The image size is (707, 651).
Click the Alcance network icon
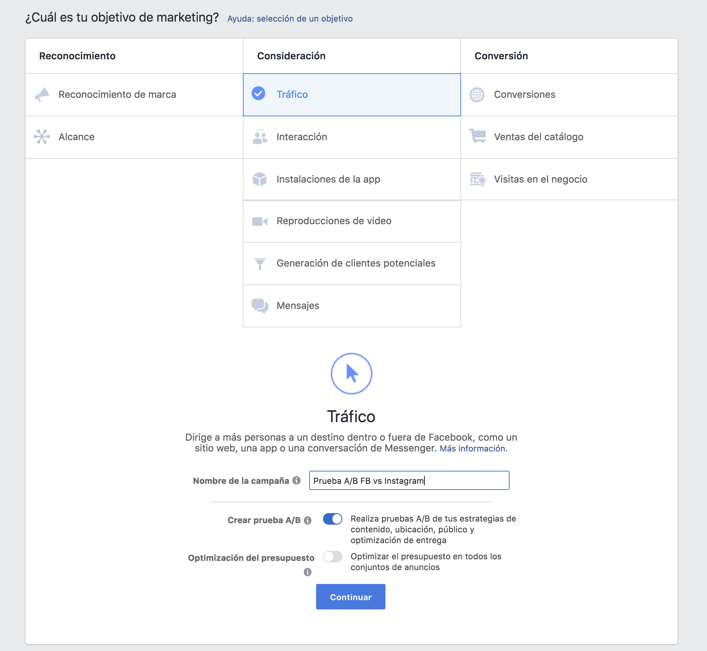point(42,137)
